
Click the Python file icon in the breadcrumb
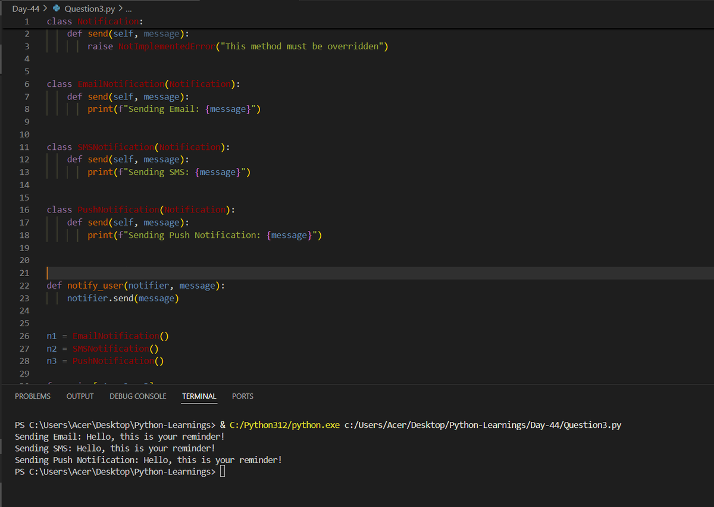[x=57, y=8]
